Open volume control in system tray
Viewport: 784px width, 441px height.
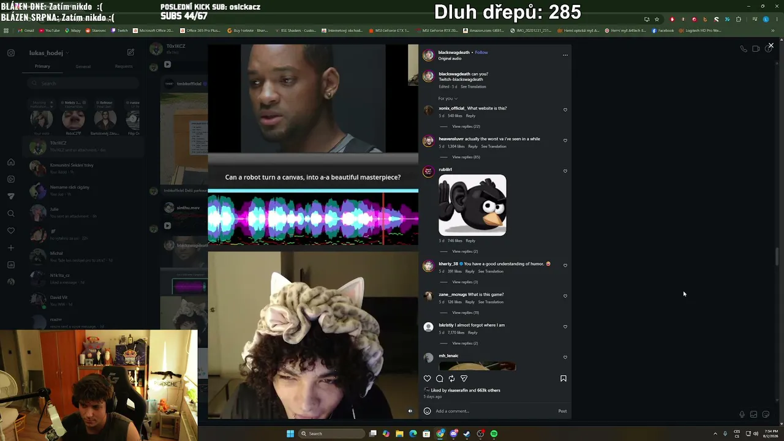(755, 434)
